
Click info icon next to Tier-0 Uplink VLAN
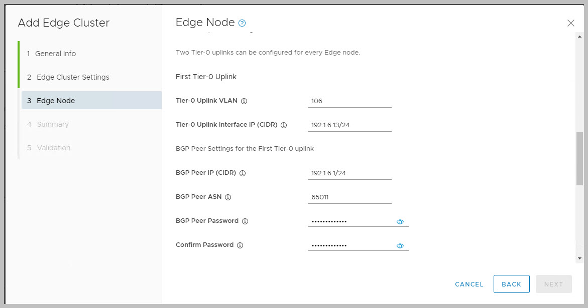pyautogui.click(x=244, y=101)
